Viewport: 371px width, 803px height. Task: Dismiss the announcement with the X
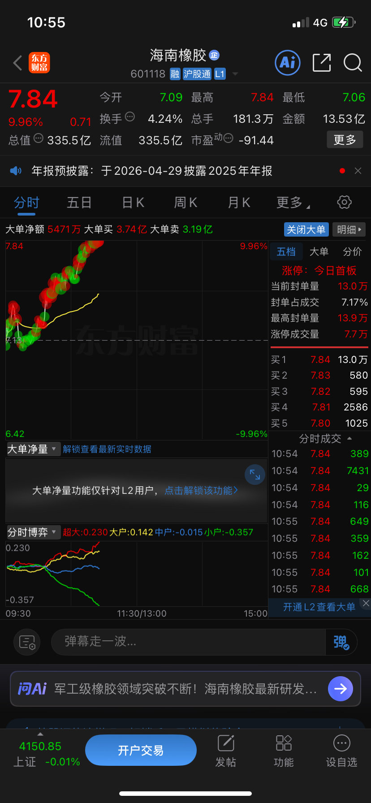(358, 171)
